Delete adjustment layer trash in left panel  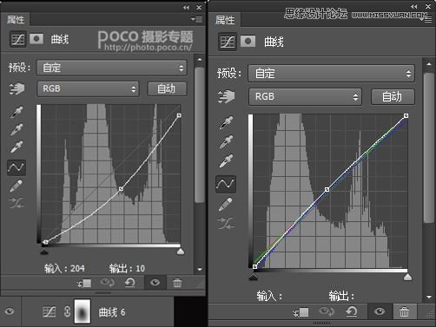(x=177, y=283)
